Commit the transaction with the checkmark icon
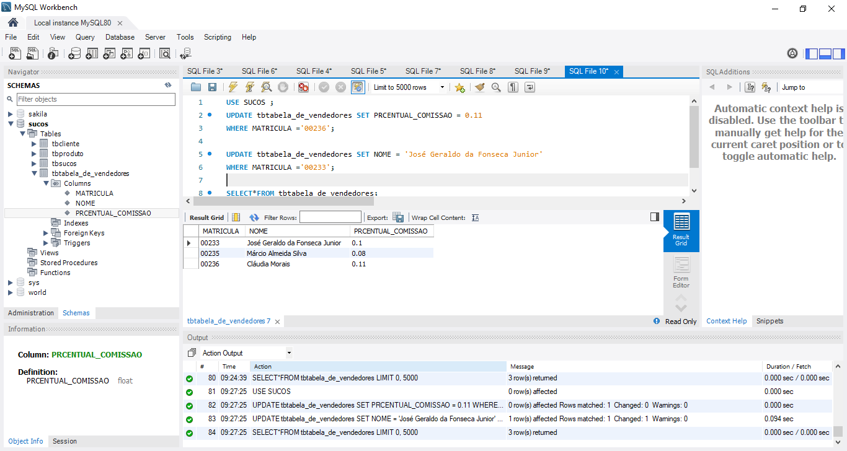 [324, 87]
